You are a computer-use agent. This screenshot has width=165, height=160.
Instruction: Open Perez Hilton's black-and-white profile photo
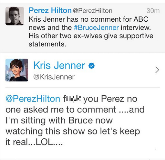coord(15,16)
